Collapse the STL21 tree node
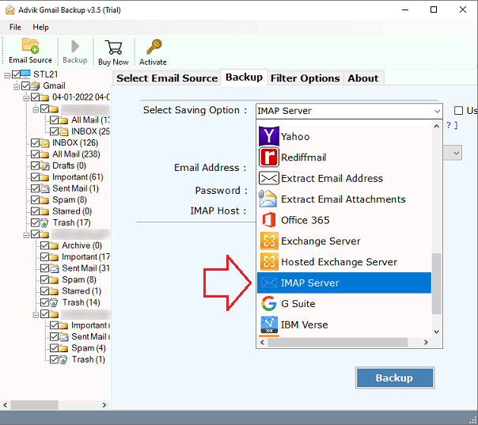This screenshot has height=425, width=478. [x=7, y=75]
